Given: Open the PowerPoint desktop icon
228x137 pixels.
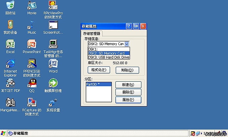Looking at the screenshot, I should pyautogui.click(x=32, y=46).
